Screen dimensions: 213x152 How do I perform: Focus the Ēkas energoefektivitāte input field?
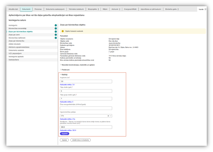click(x=86, y=108)
